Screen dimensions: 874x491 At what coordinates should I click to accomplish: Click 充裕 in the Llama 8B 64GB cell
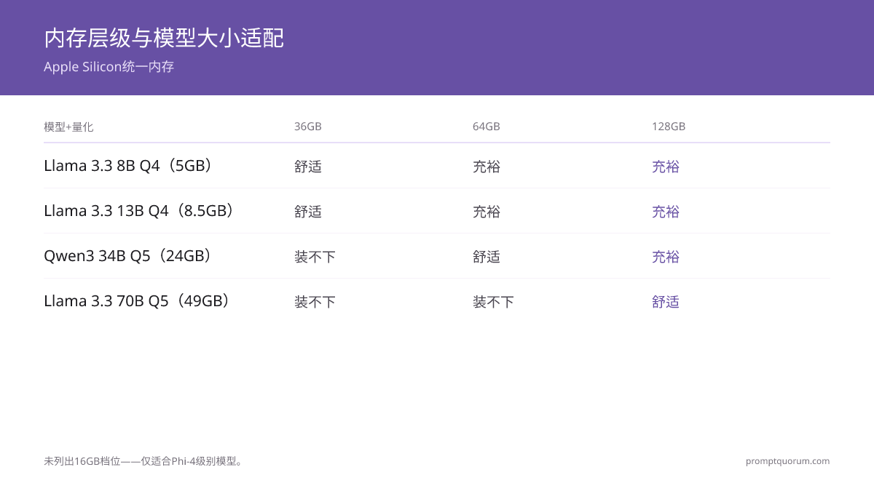[487, 167]
